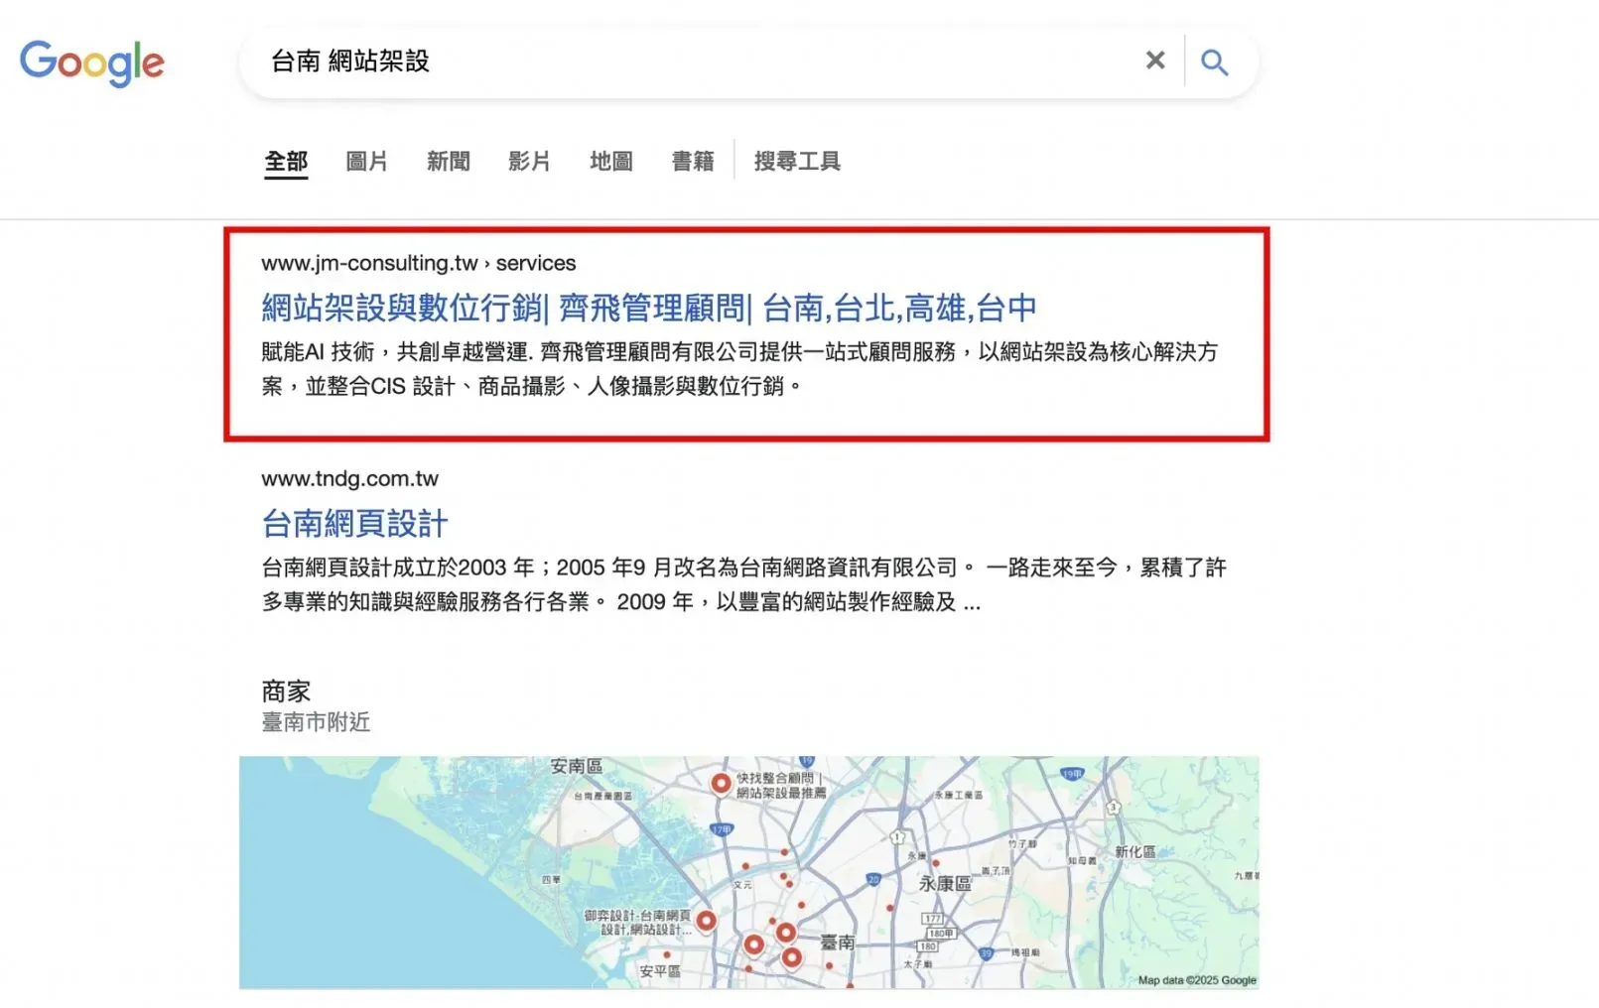Open the 新聞 tab
Viewport: 1599px width, 1008px height.
[x=449, y=161]
